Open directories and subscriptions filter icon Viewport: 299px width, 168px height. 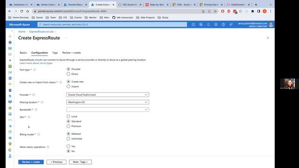point(201,24)
